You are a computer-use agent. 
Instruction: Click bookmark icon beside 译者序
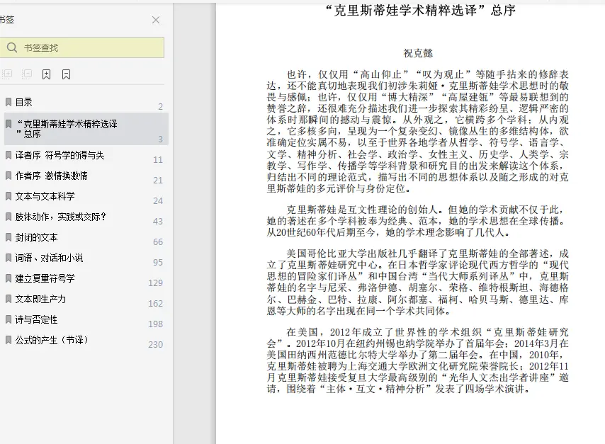click(x=8, y=155)
